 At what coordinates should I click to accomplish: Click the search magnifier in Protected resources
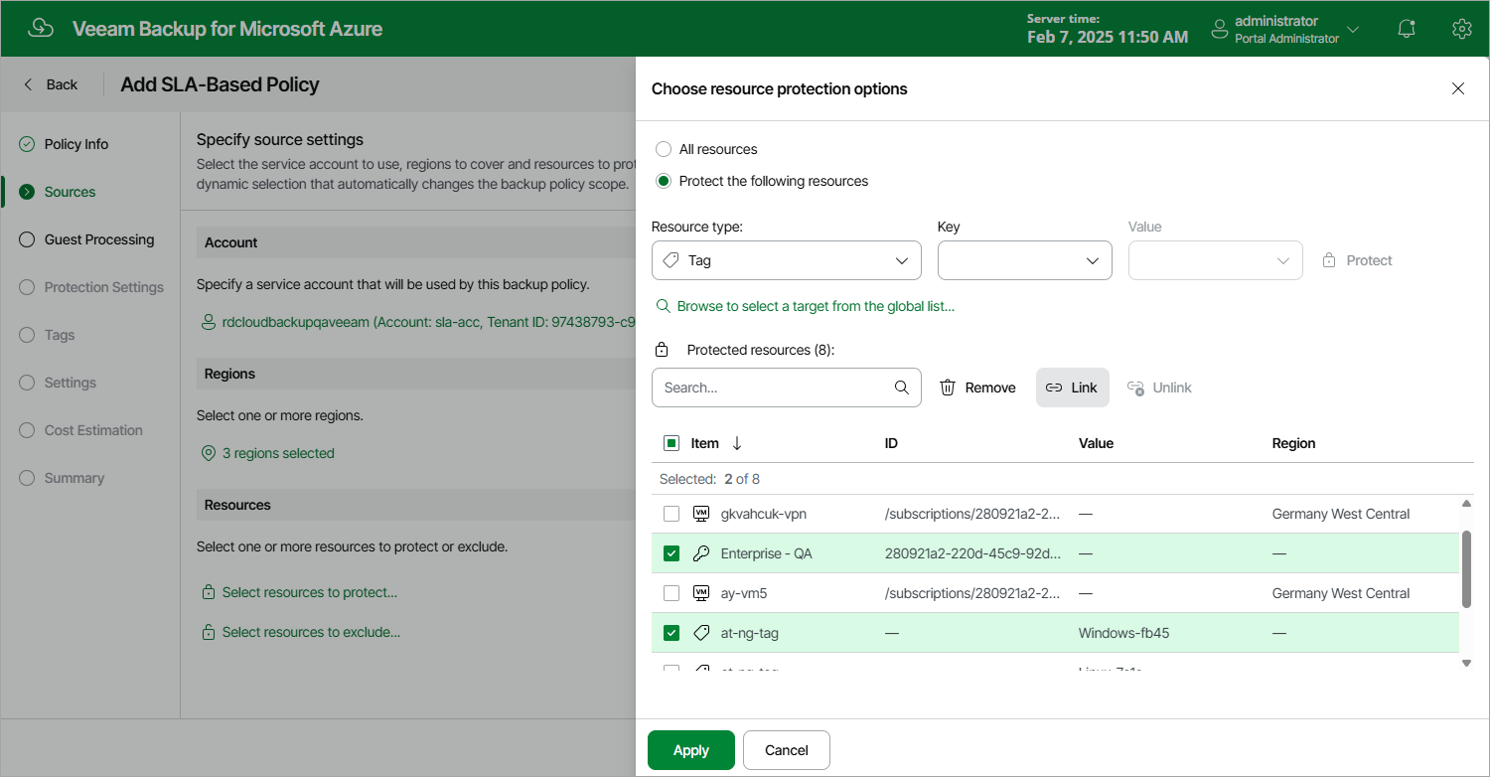pos(902,388)
